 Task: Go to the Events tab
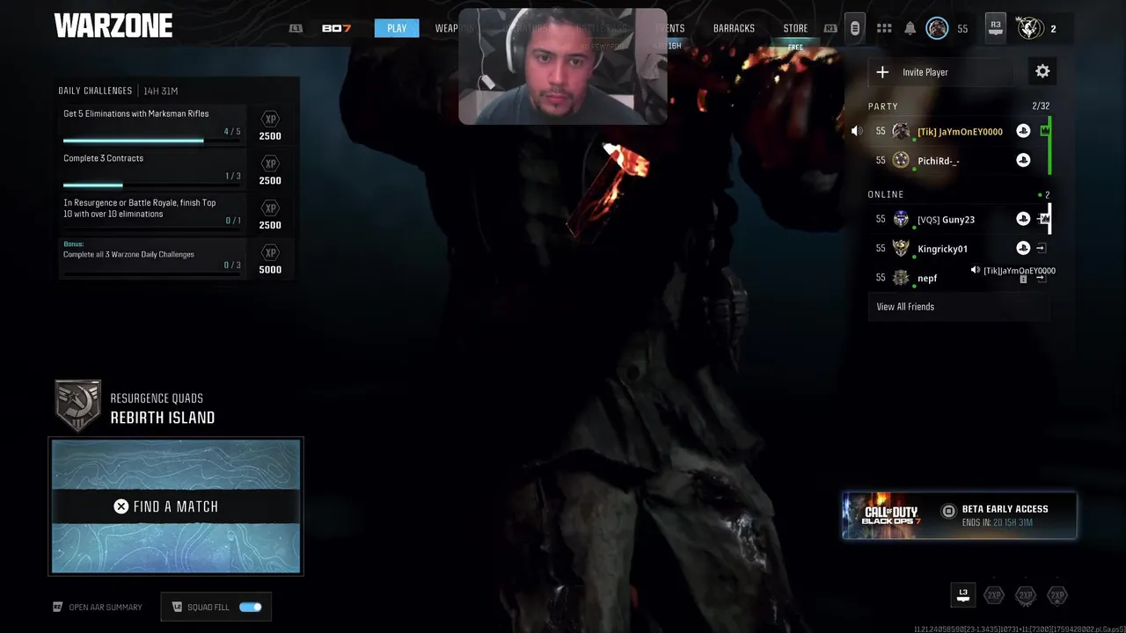[670, 28]
